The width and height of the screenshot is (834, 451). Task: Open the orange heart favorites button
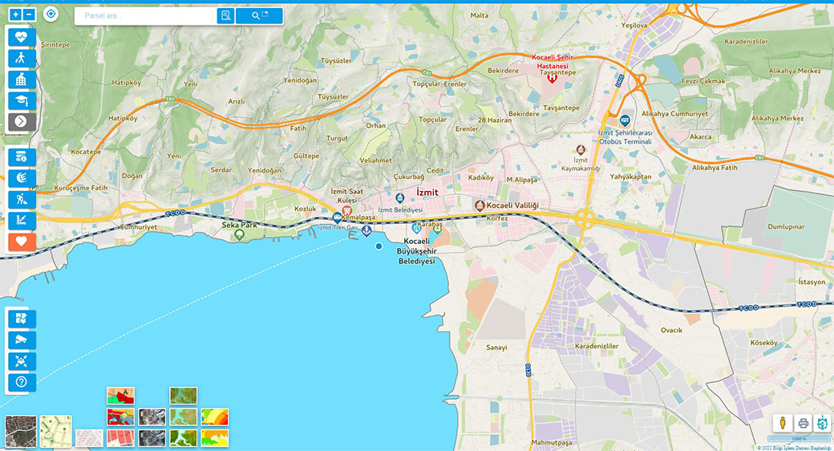point(22,241)
